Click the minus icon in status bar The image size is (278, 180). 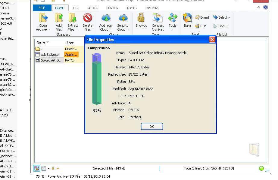(58, 168)
